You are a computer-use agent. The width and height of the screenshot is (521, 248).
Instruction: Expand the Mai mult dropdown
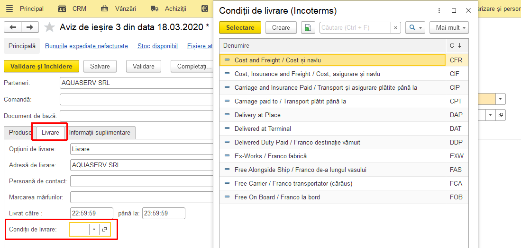tap(449, 28)
